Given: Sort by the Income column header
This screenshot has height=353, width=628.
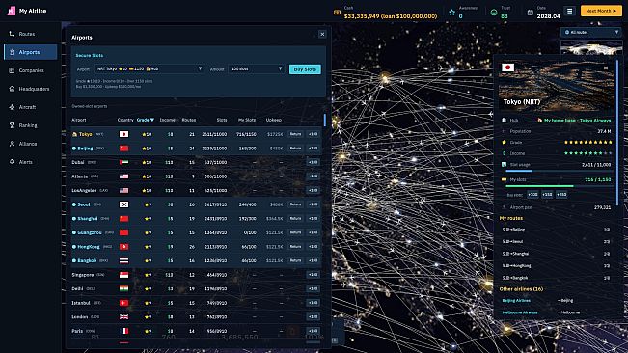Looking at the screenshot, I should [x=168, y=120].
